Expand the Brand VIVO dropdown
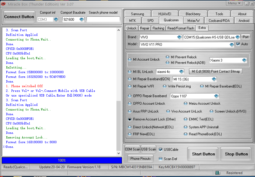The width and height of the screenshot is (255, 177). 179,37
